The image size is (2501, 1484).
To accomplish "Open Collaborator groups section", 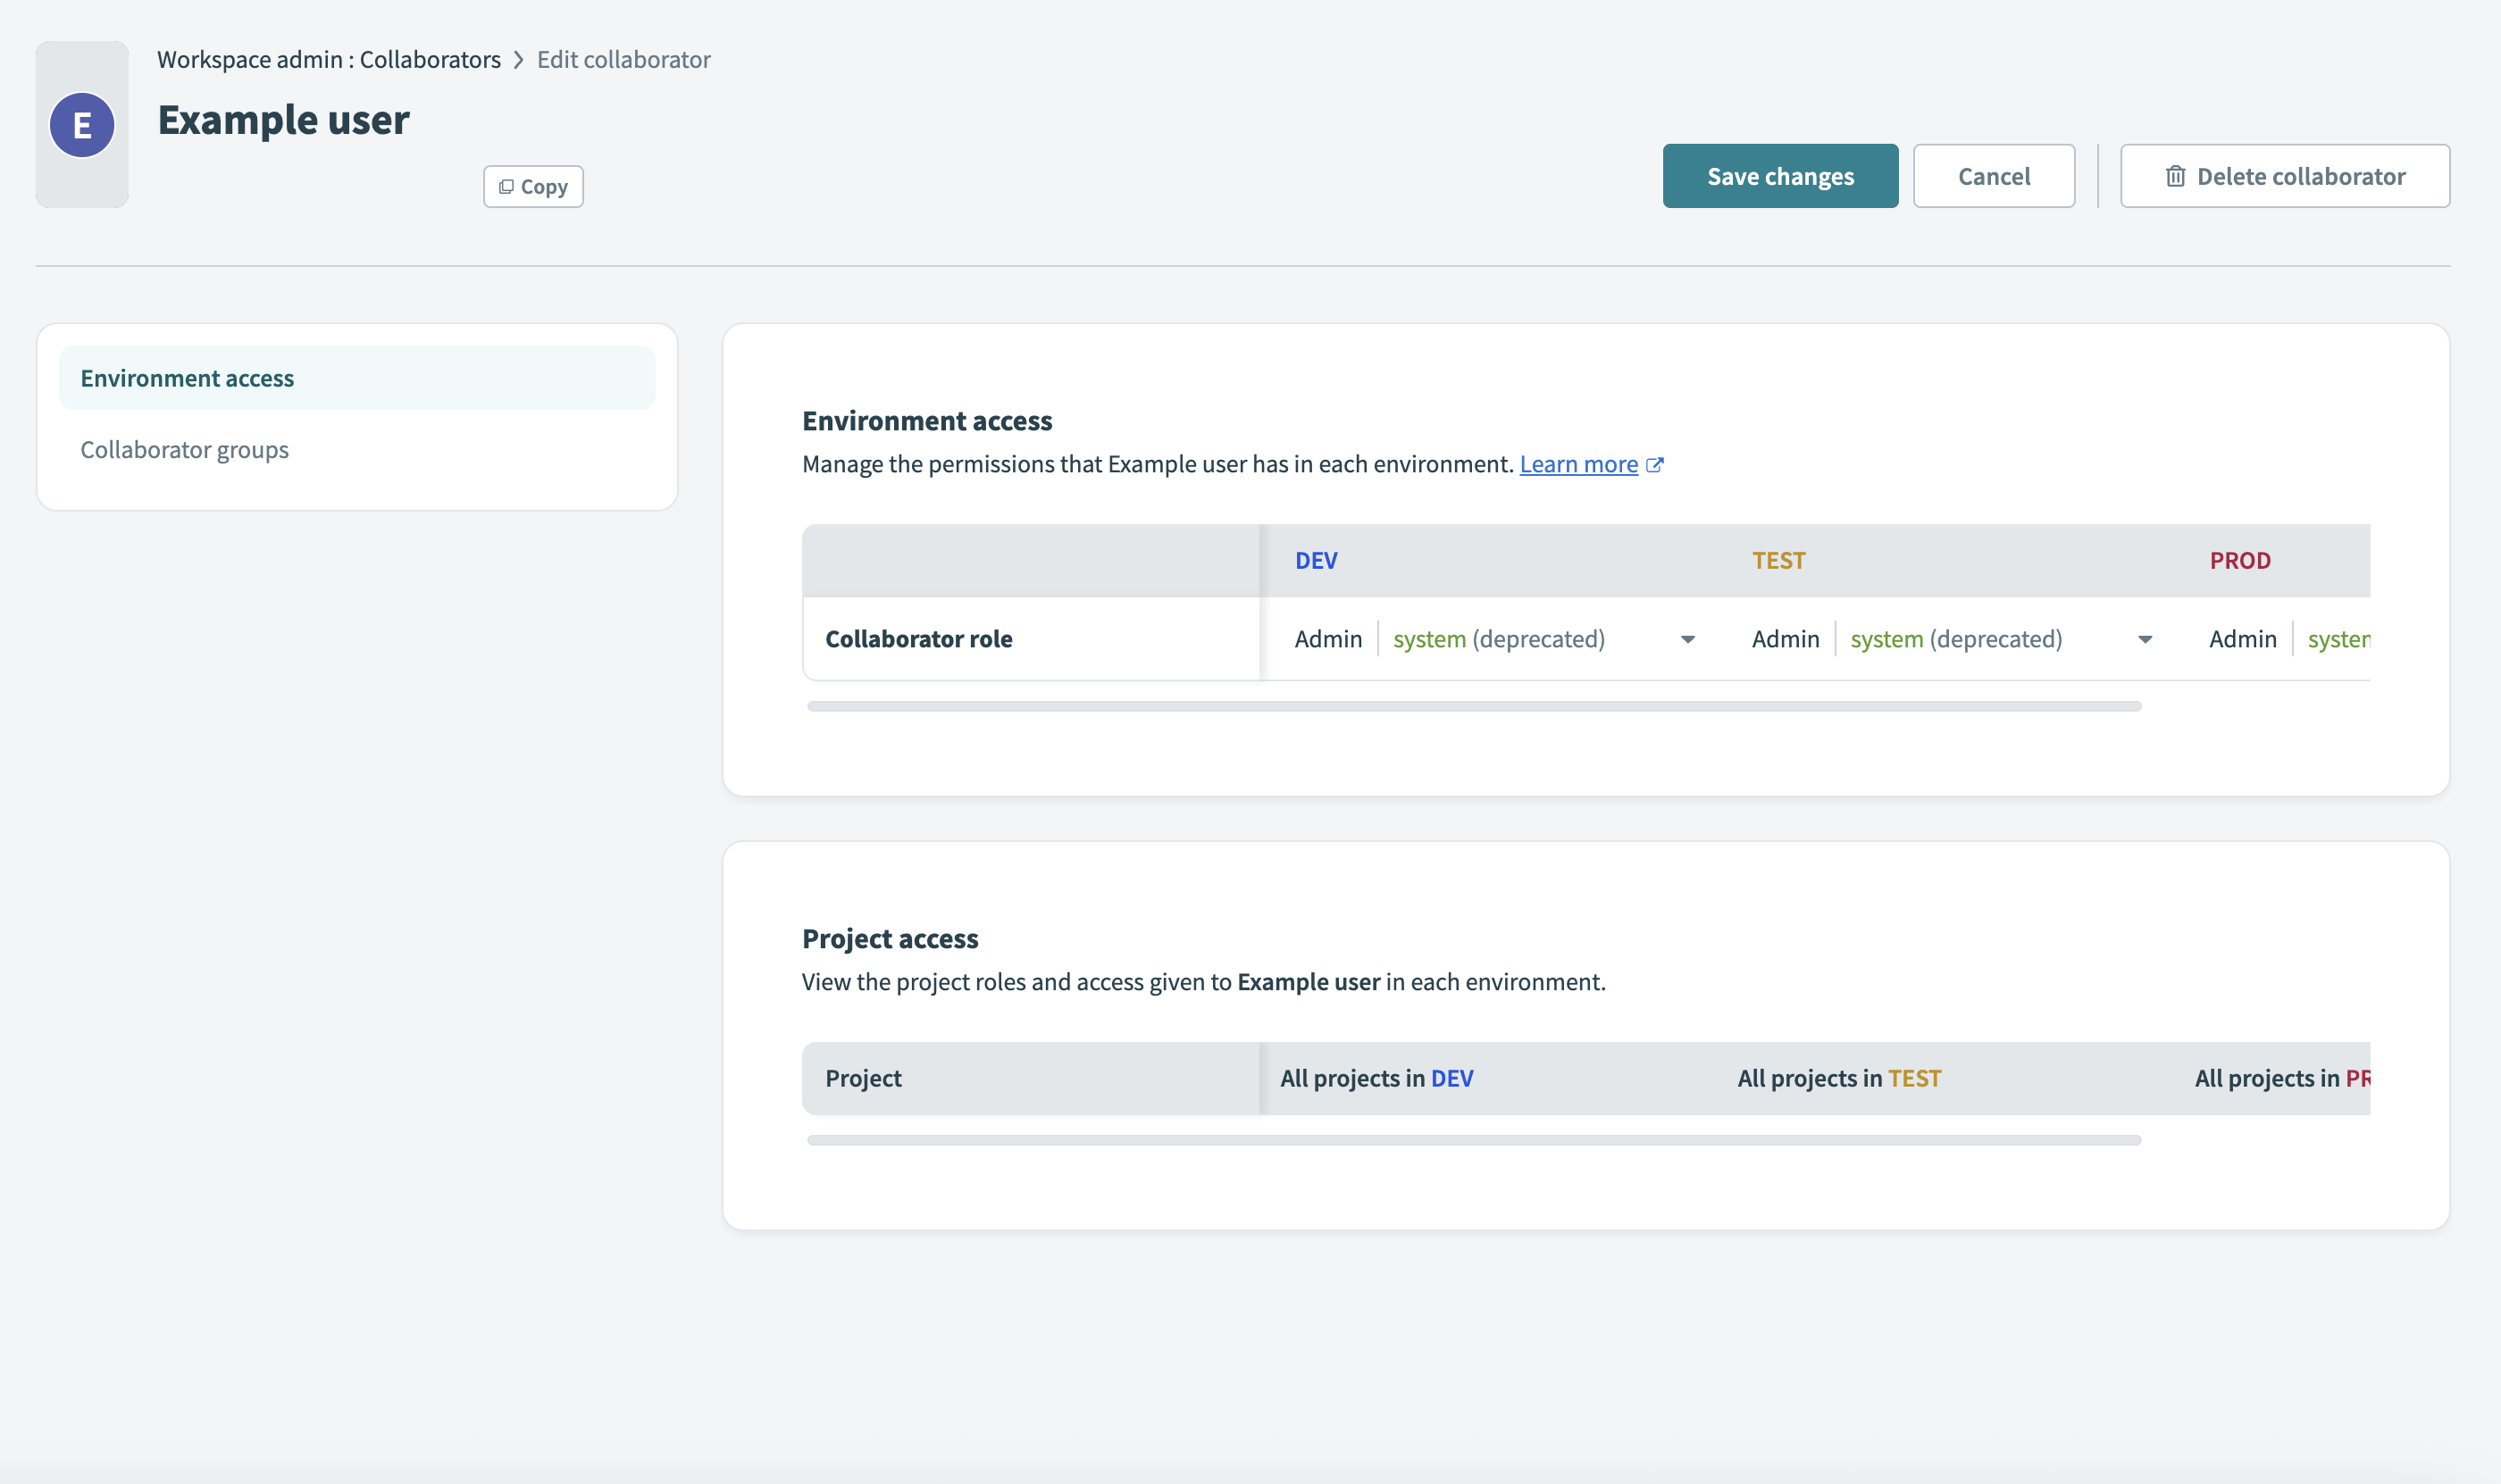I will [184, 450].
